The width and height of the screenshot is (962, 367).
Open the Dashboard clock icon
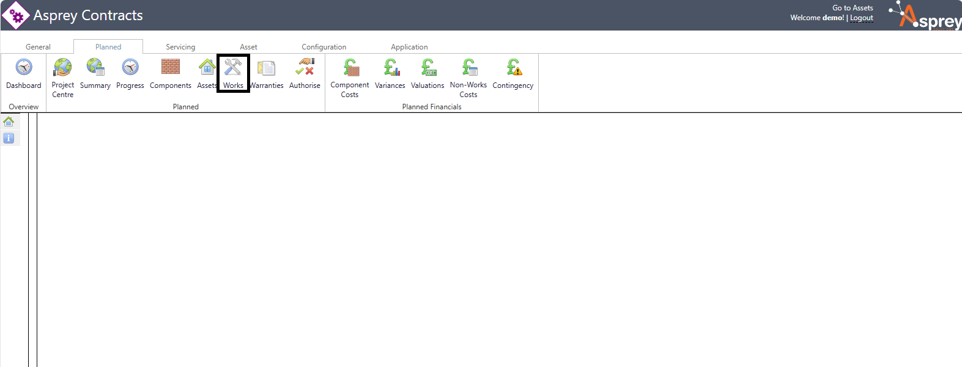coord(24,67)
